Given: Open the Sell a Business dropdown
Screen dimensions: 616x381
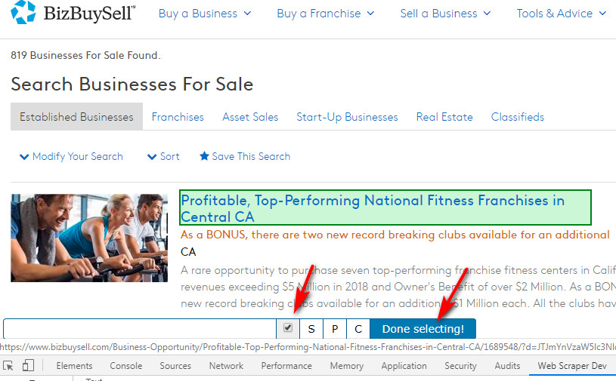Looking at the screenshot, I should (445, 14).
